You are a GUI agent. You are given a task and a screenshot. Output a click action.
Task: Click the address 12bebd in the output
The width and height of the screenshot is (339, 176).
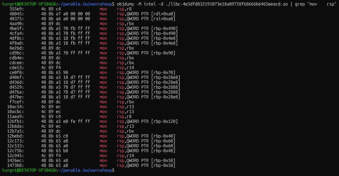point(14,136)
